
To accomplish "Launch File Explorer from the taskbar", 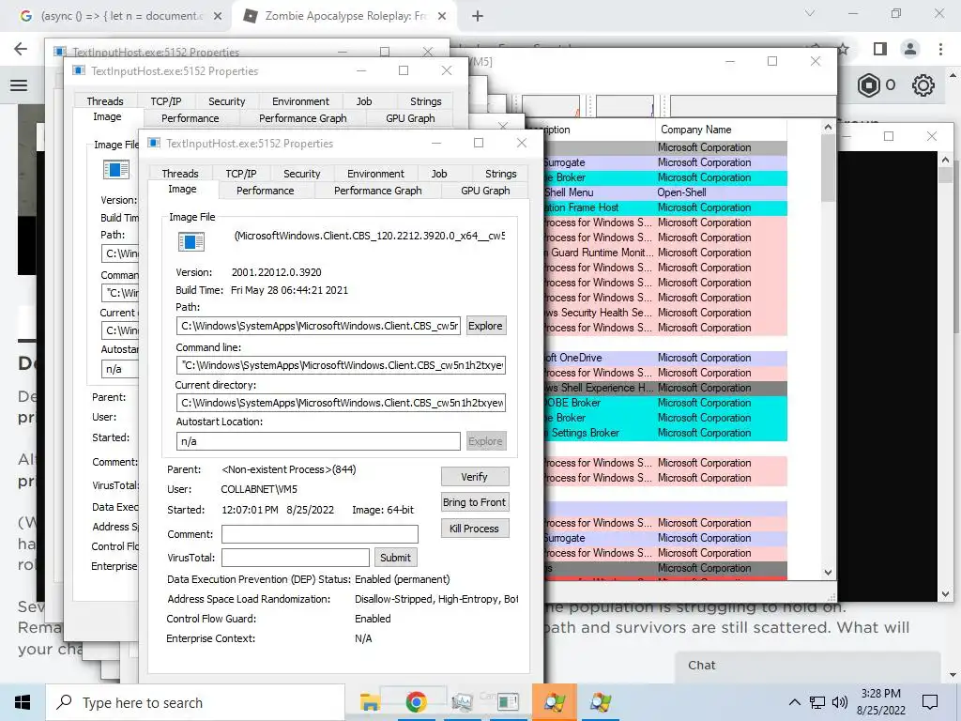I will point(370,702).
